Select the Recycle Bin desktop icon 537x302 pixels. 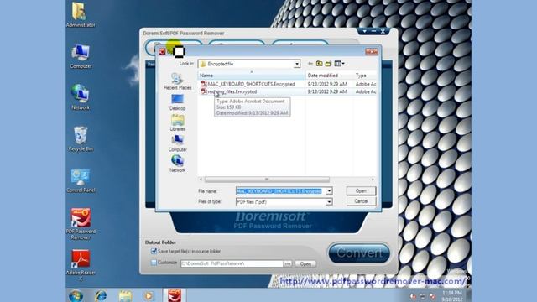click(x=81, y=138)
